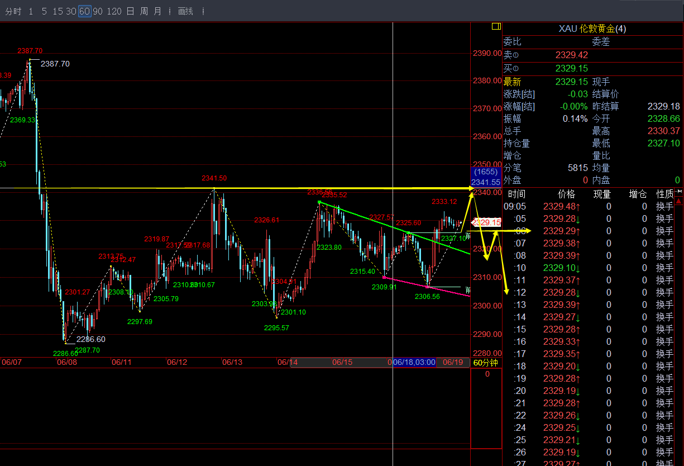Click the 06/18,03:00 time cursor marker
Screen dimensions: 684x466
click(x=414, y=362)
